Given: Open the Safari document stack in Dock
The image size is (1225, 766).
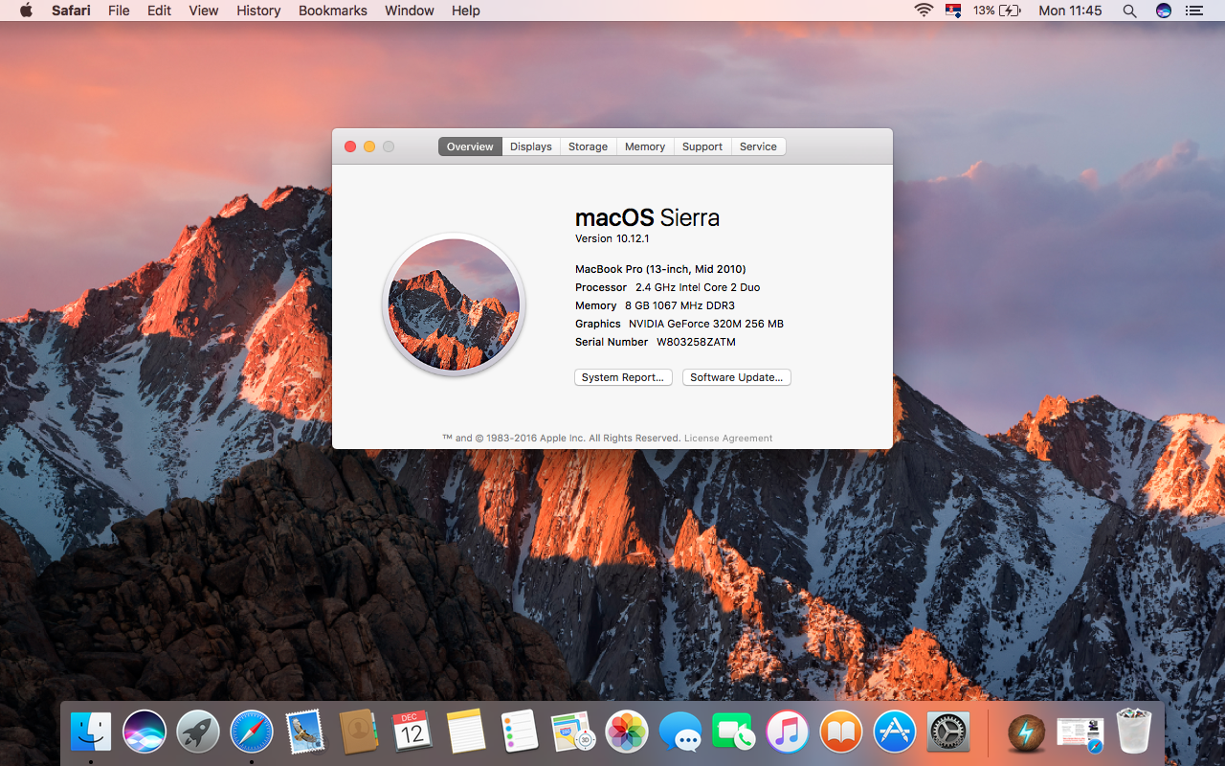Looking at the screenshot, I should (1080, 733).
